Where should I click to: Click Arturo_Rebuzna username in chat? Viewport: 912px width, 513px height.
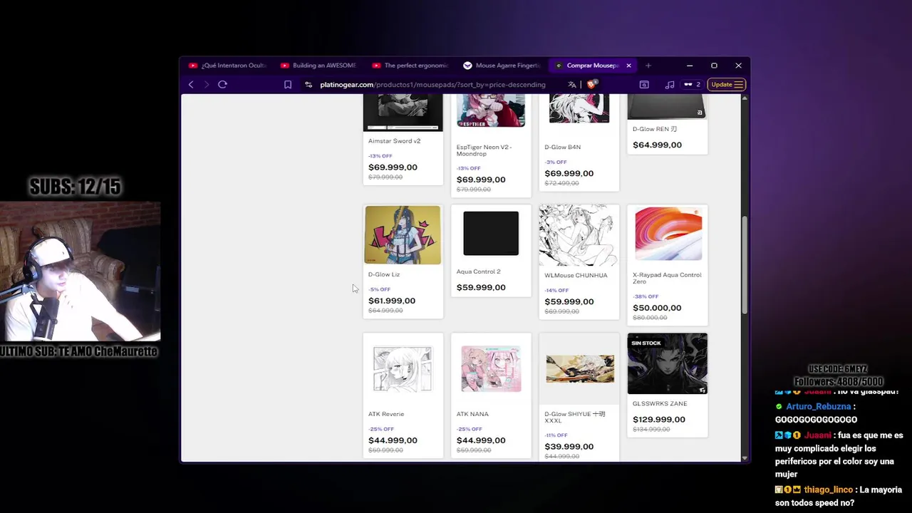coord(819,407)
